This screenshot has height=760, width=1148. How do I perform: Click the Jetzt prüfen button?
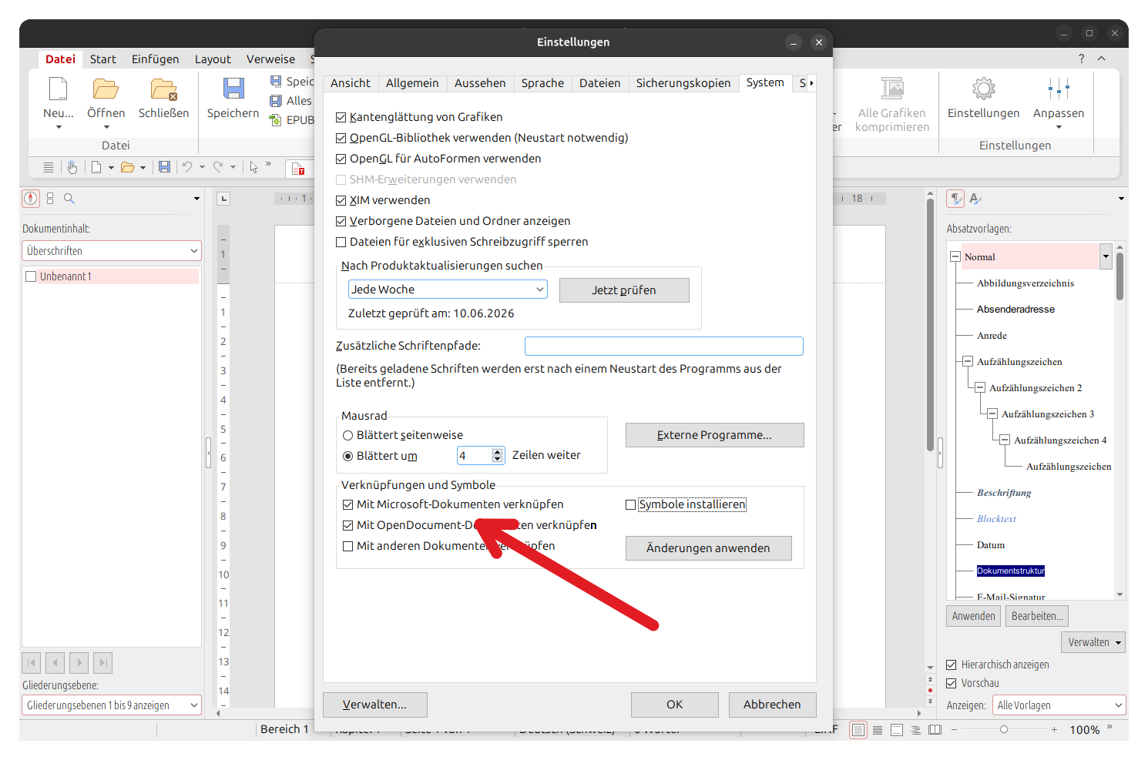point(624,290)
